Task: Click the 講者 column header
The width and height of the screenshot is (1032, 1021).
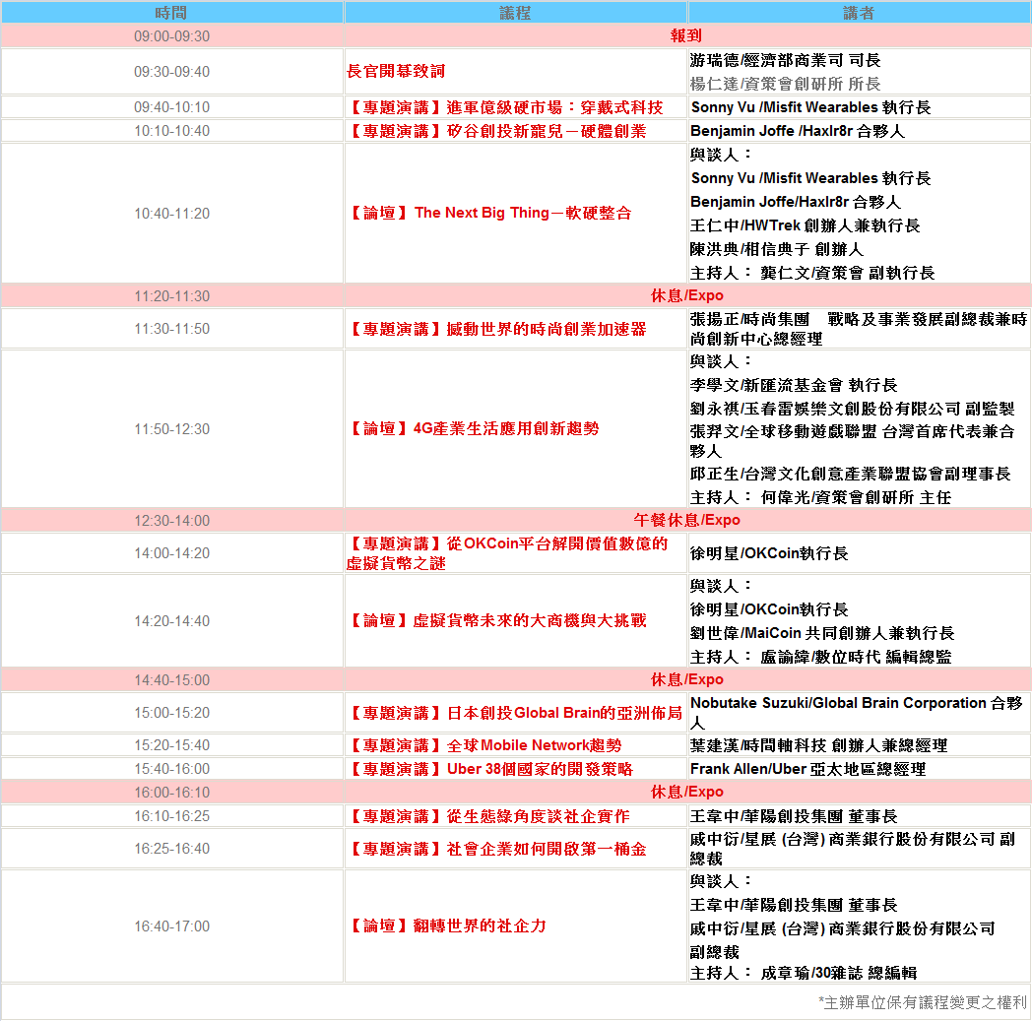Action: [x=858, y=13]
